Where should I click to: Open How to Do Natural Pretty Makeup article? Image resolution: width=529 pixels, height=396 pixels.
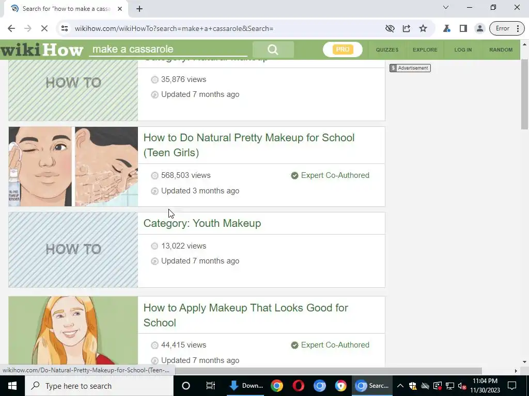point(249,145)
